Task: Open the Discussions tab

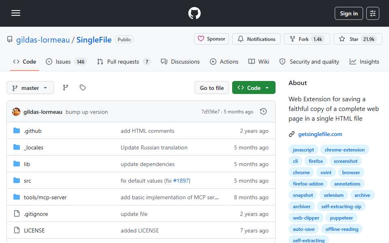Action: tap(180, 62)
